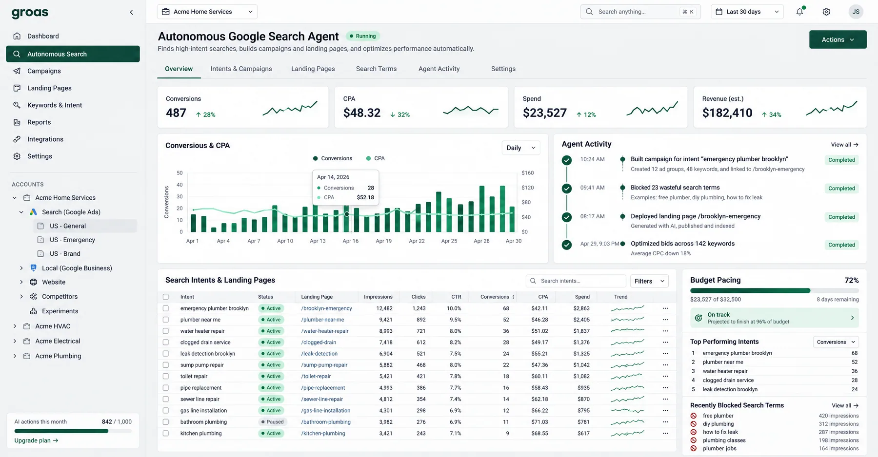Viewport: 878px width, 457px height.
Task: Click the Experiments flask icon
Action: coord(34,311)
